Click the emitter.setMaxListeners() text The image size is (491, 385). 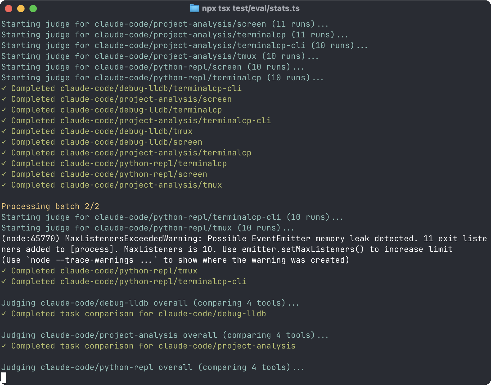click(x=303, y=249)
